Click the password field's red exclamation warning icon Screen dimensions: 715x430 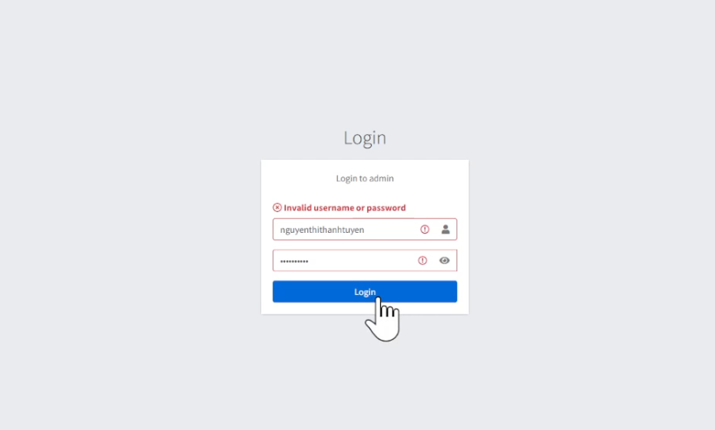pos(423,260)
